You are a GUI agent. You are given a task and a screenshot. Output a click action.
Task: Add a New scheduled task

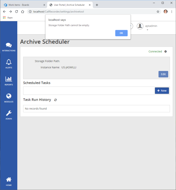[162, 91]
